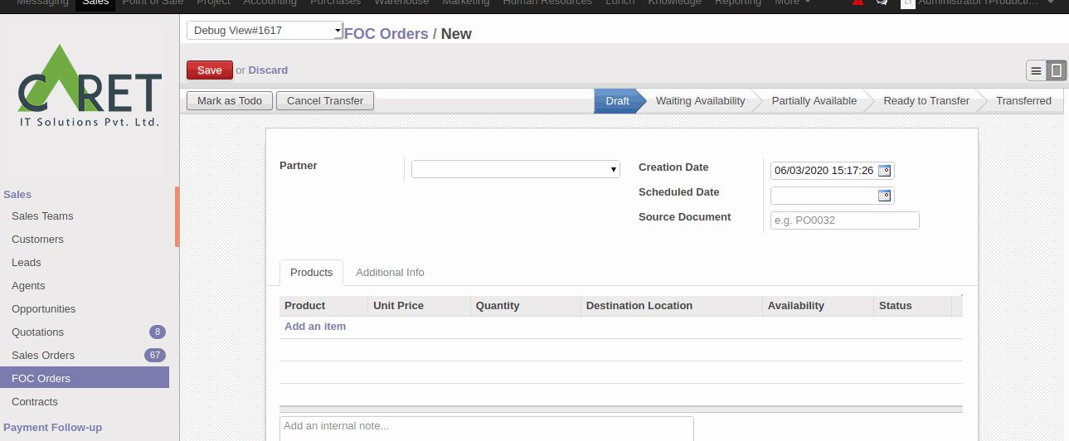Switch to form view icon
Viewport: 1069px width, 441px height.
point(1056,71)
